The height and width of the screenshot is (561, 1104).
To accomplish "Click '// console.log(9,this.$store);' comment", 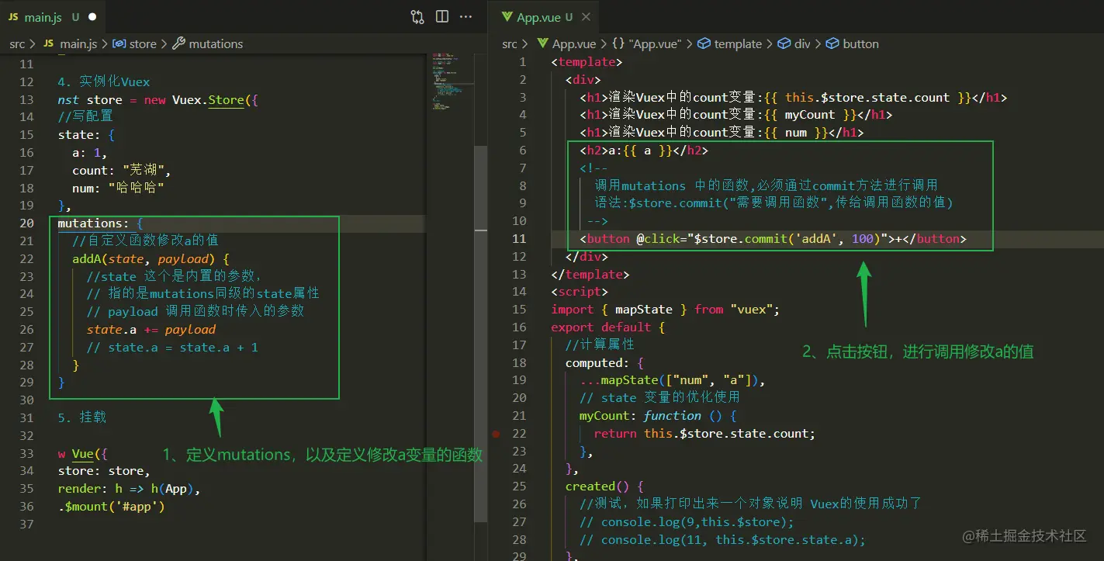I will pos(687,521).
